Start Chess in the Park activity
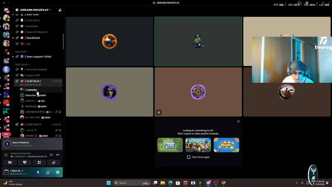This screenshot has height=187, width=332. coord(170,145)
